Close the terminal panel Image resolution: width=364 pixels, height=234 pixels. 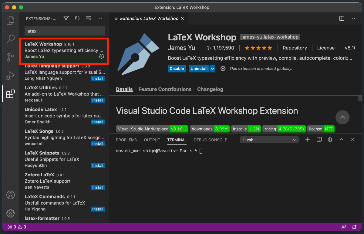click(353, 140)
